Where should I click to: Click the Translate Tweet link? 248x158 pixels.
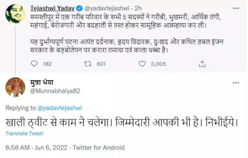click(24, 134)
